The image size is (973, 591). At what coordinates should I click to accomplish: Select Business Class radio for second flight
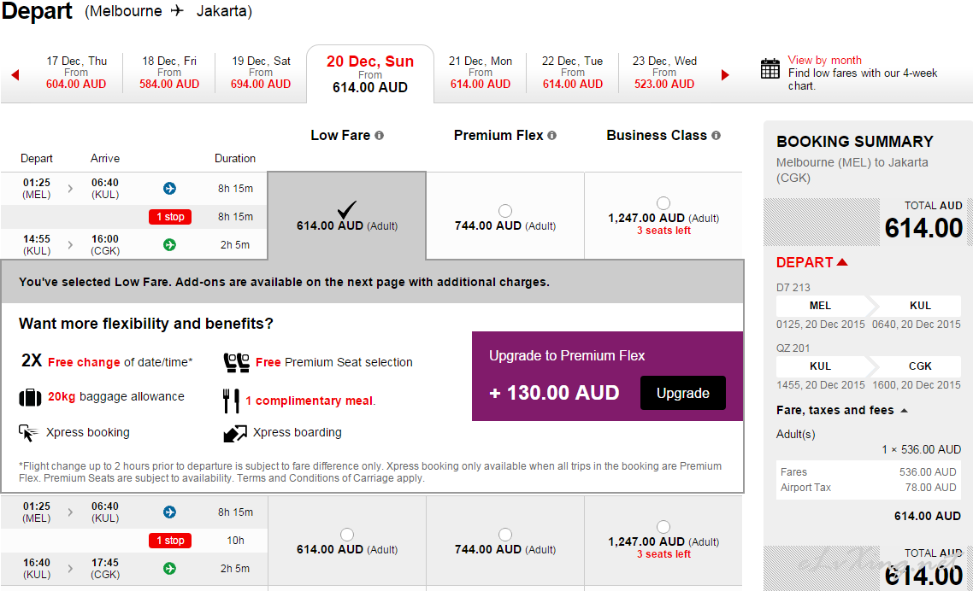click(x=663, y=527)
